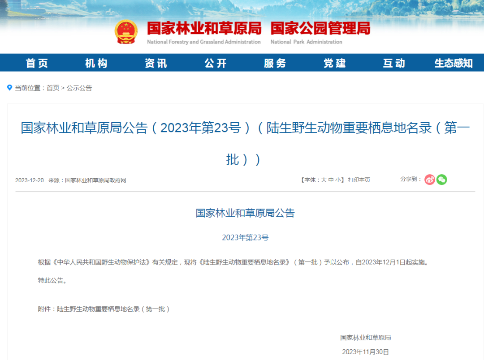Click 分享到 label
484x360 pixels.
[410, 179]
